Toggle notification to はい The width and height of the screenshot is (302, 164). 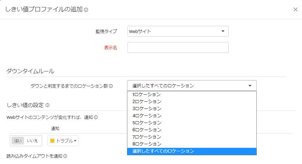pyautogui.click(x=18, y=141)
